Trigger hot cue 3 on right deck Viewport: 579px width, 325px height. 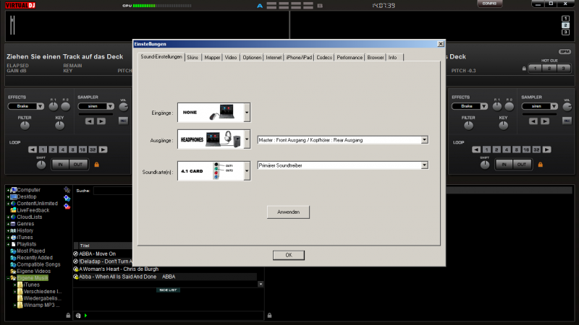(x=564, y=69)
